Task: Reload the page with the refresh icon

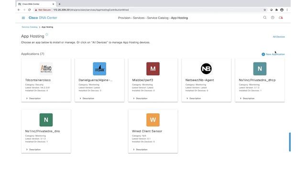Action: 29,10
